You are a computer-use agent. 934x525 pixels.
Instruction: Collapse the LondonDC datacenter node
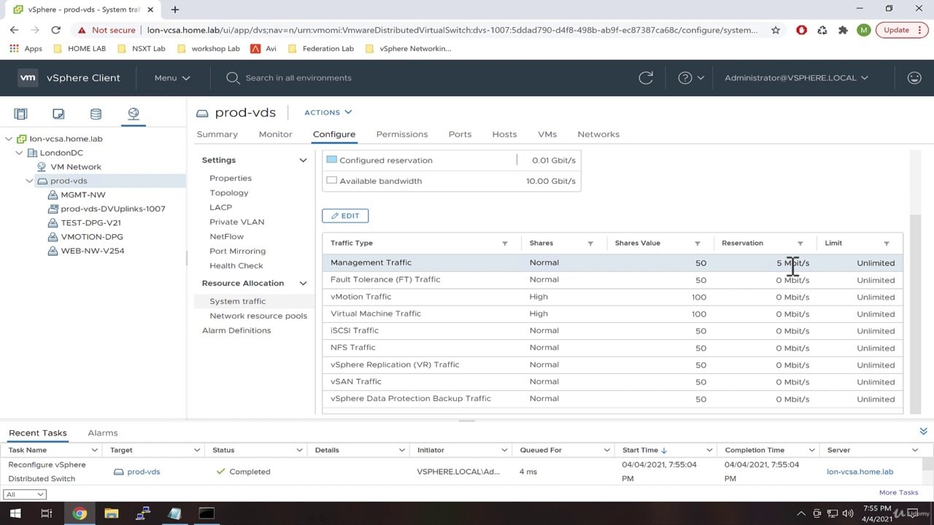click(x=19, y=153)
